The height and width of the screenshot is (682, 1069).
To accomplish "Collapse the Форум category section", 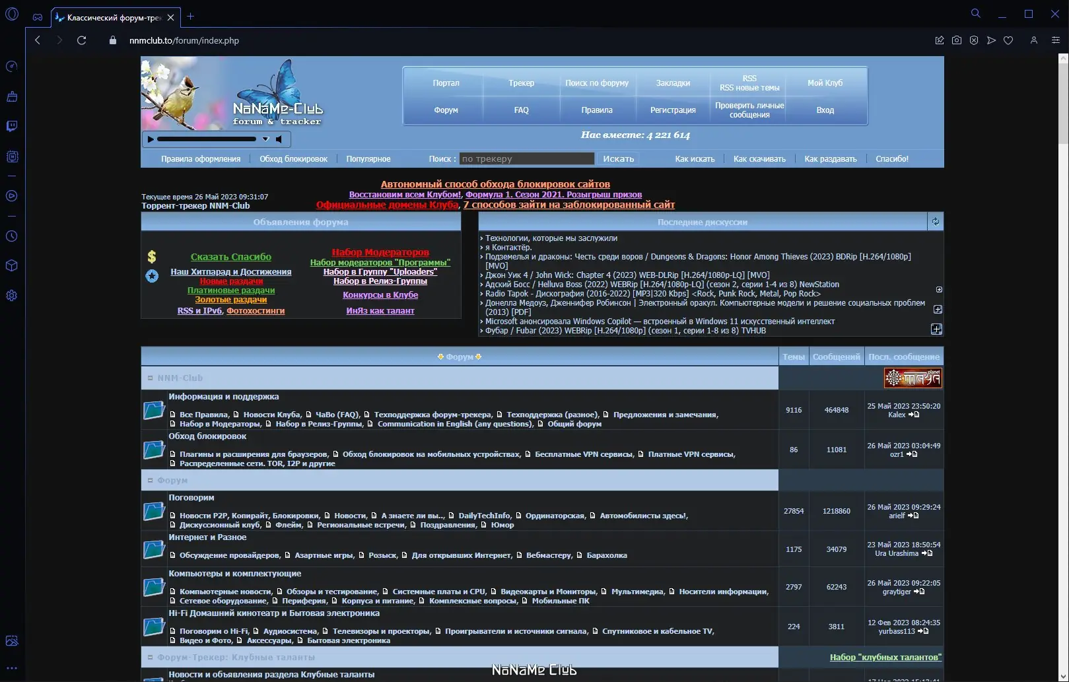I will click(150, 481).
